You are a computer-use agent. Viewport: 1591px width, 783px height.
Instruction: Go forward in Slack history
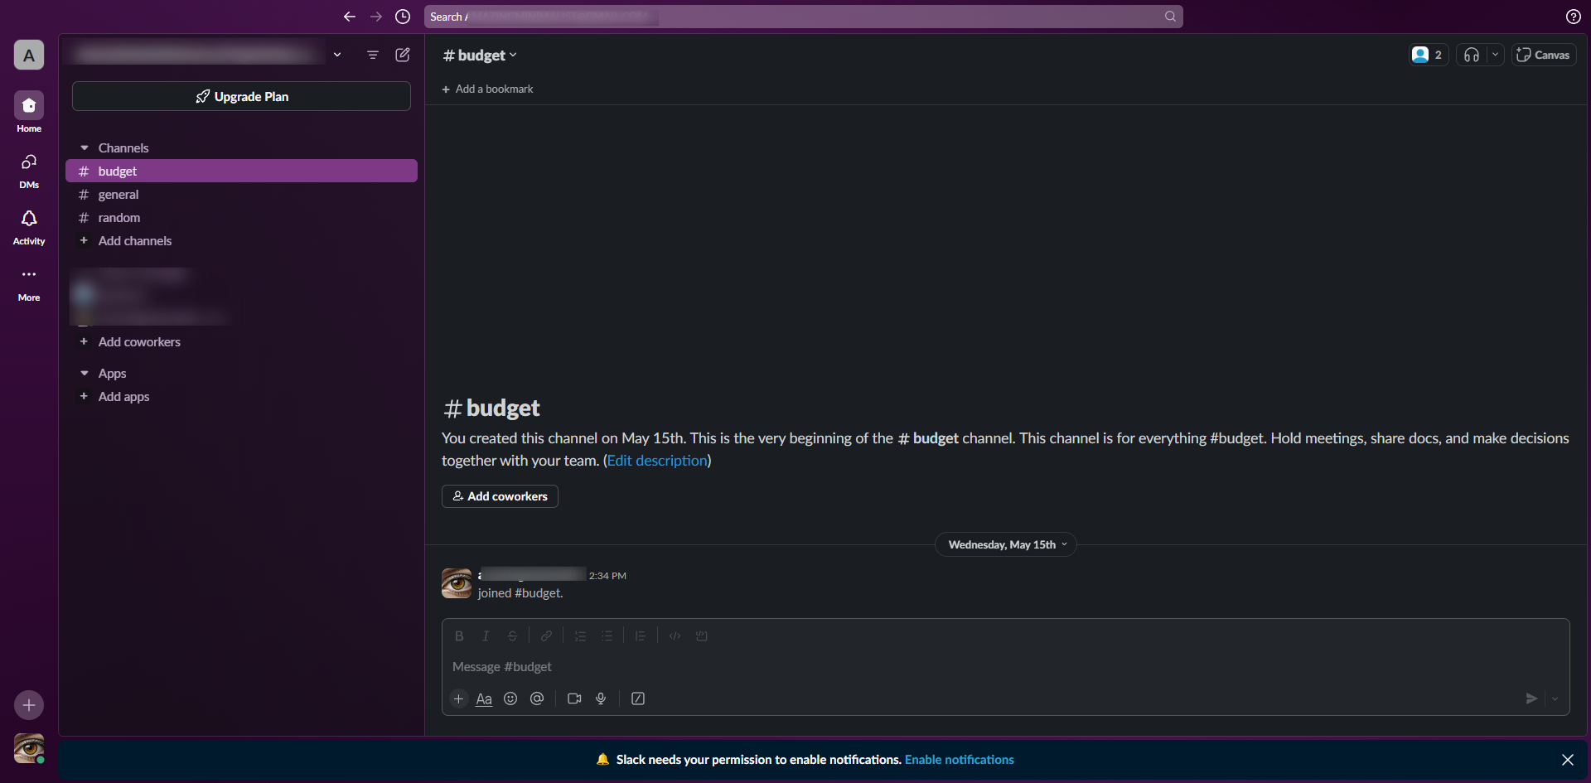tap(376, 17)
